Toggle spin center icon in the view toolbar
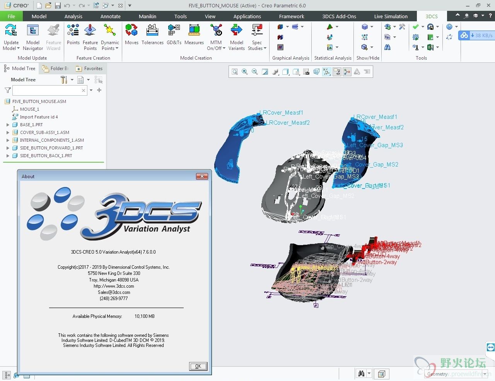 pos(347,72)
